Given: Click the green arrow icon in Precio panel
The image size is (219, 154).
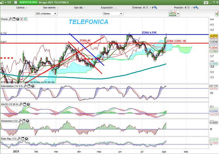Looking at the screenshot, I should point(25,19).
